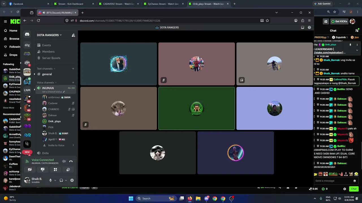362x203 pixels.
Task: Click Get KICKs button on Kick
Action: click(339, 21)
